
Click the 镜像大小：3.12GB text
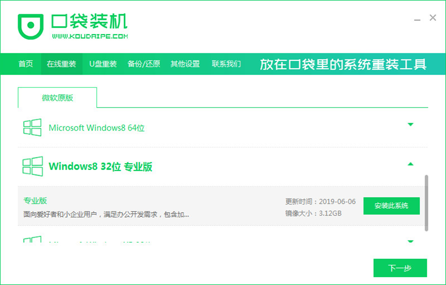point(313,213)
